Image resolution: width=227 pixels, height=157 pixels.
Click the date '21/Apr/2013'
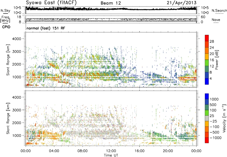click(182, 3)
